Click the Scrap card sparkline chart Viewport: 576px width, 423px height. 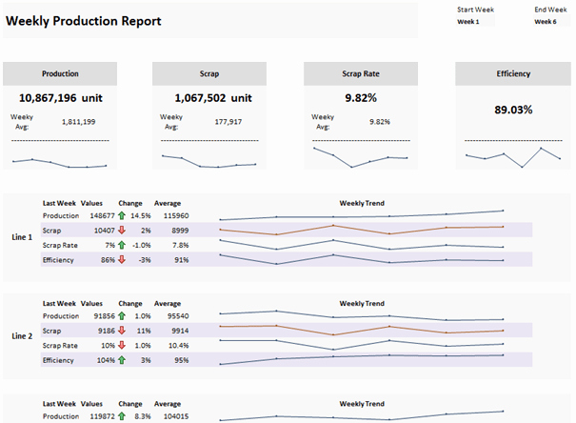pos(209,161)
